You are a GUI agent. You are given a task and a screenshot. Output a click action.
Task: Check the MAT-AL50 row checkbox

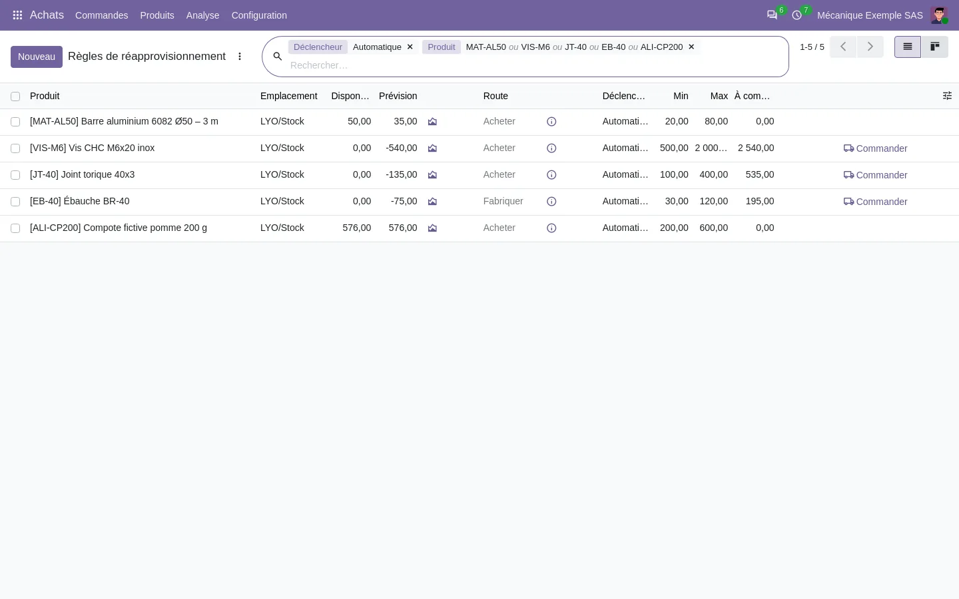(x=15, y=122)
